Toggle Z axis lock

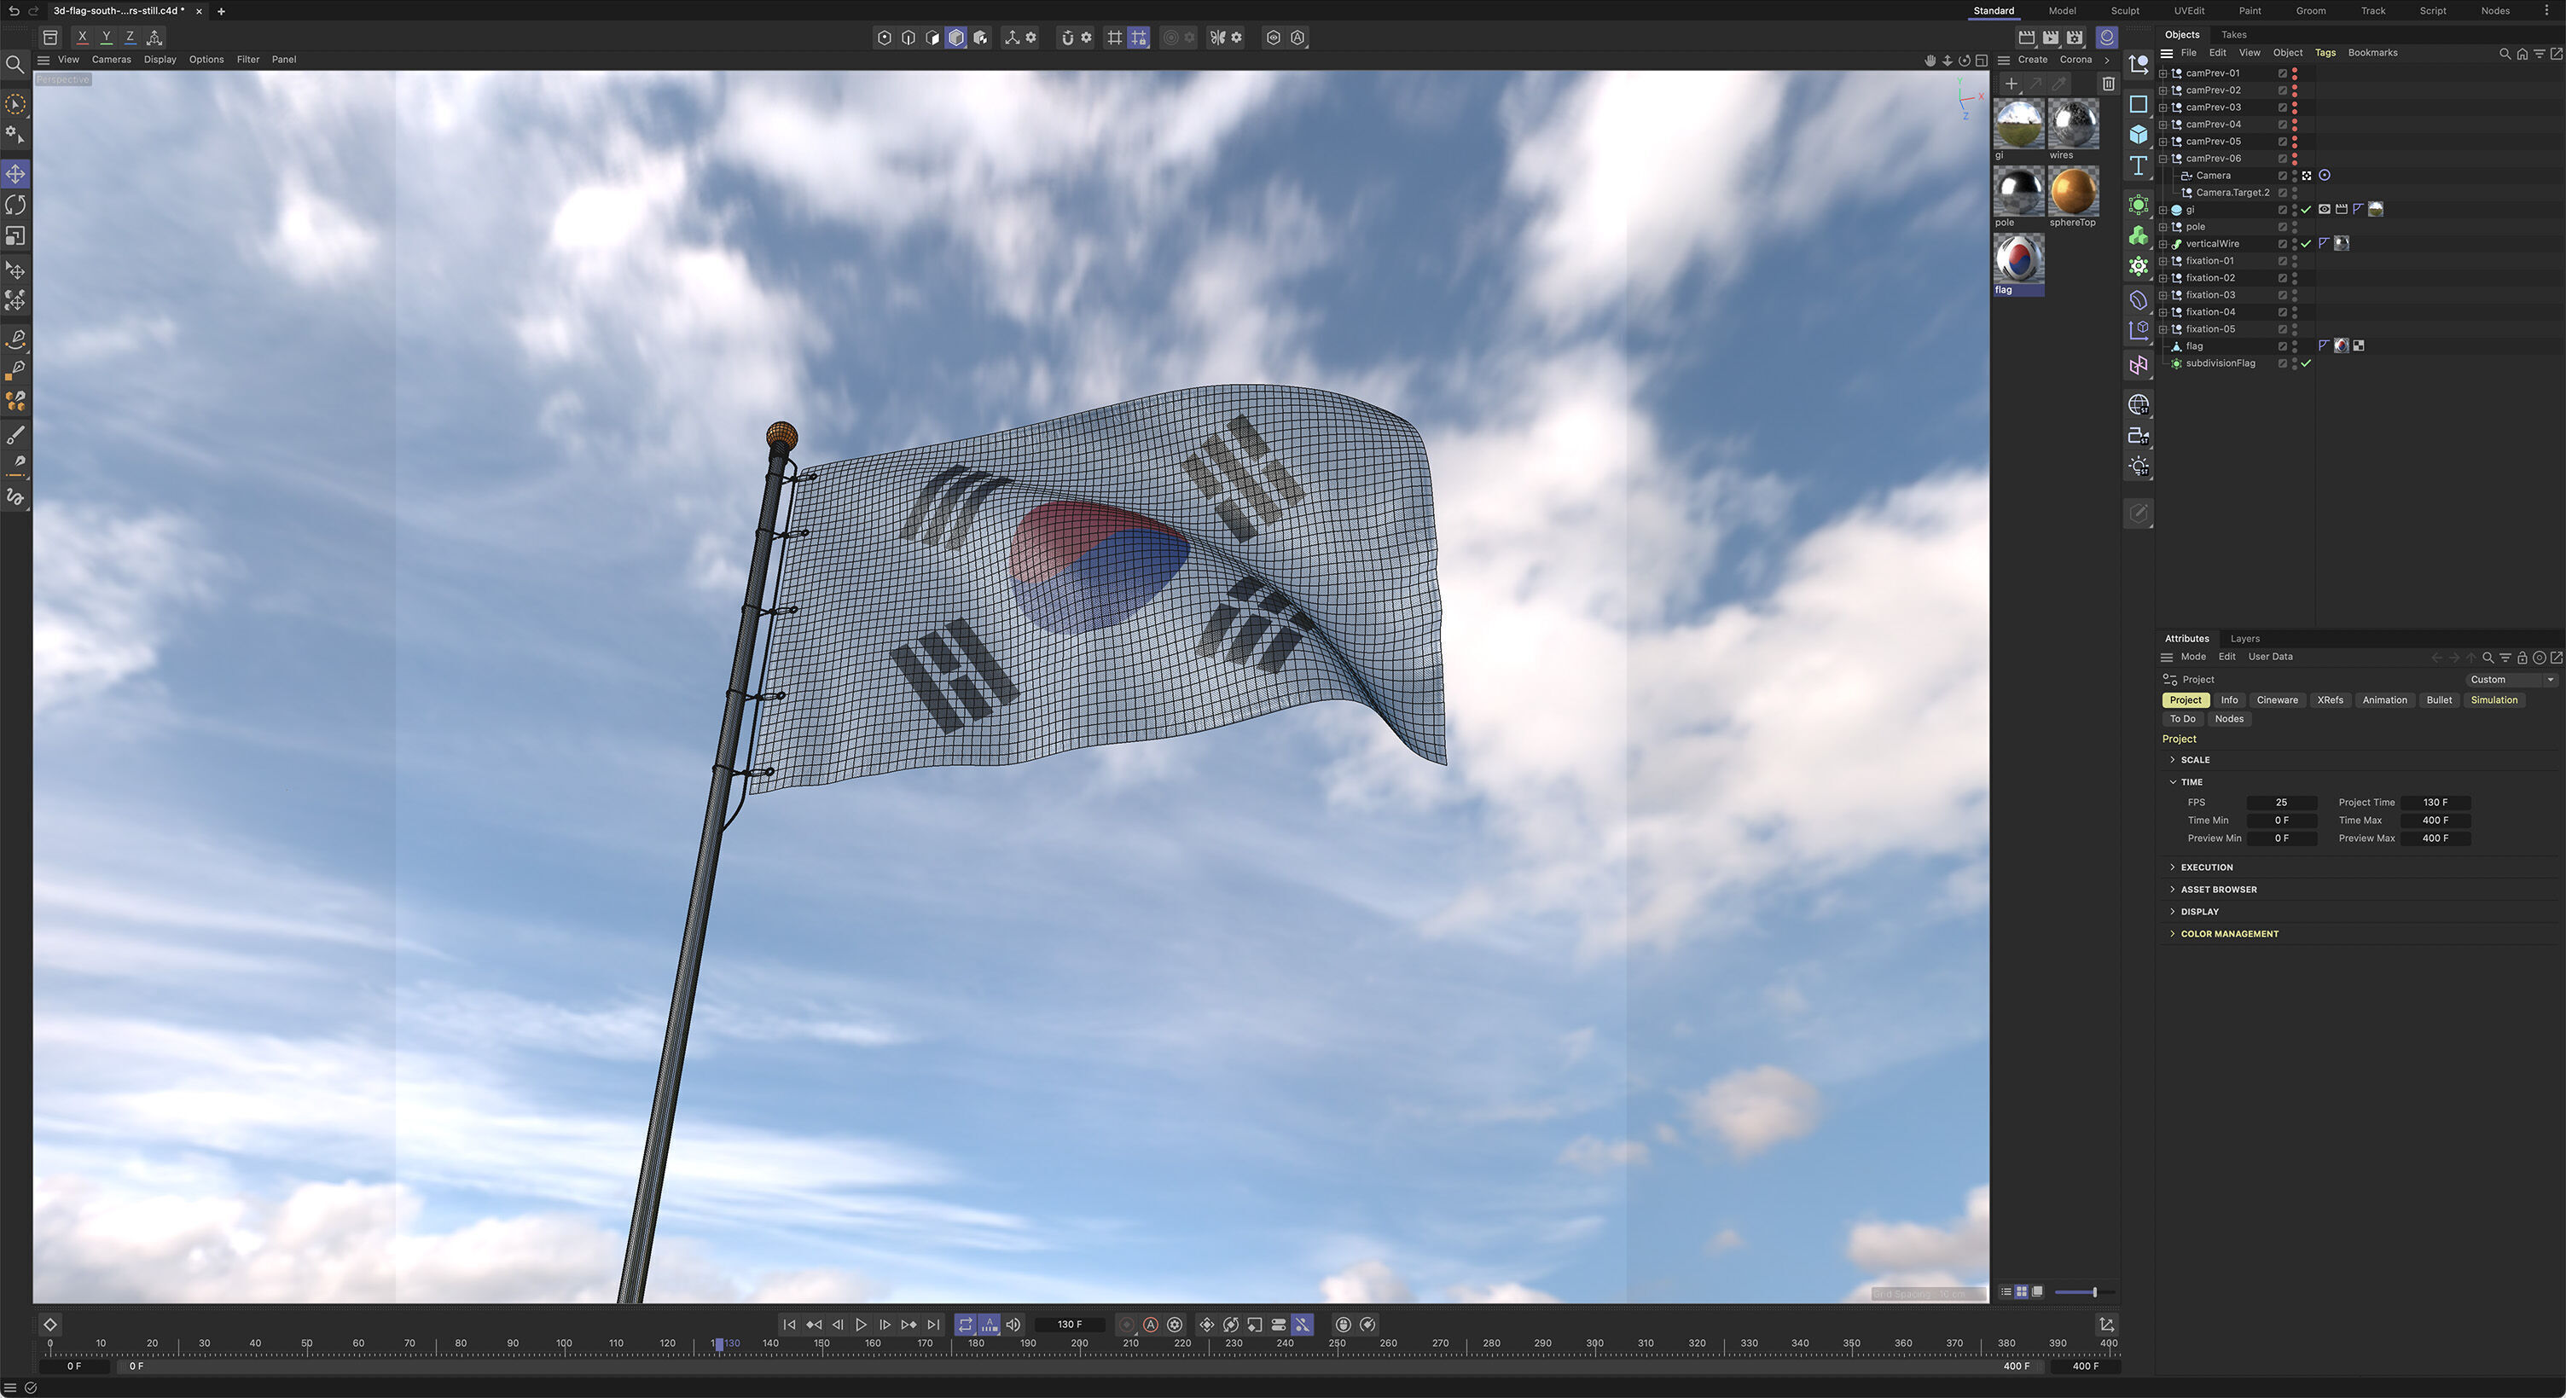pos(130,38)
